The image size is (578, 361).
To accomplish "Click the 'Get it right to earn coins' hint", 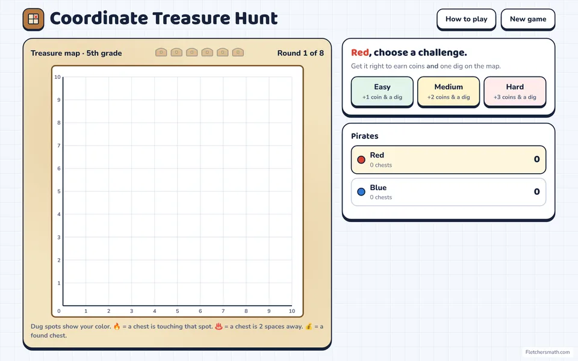I will [426, 66].
